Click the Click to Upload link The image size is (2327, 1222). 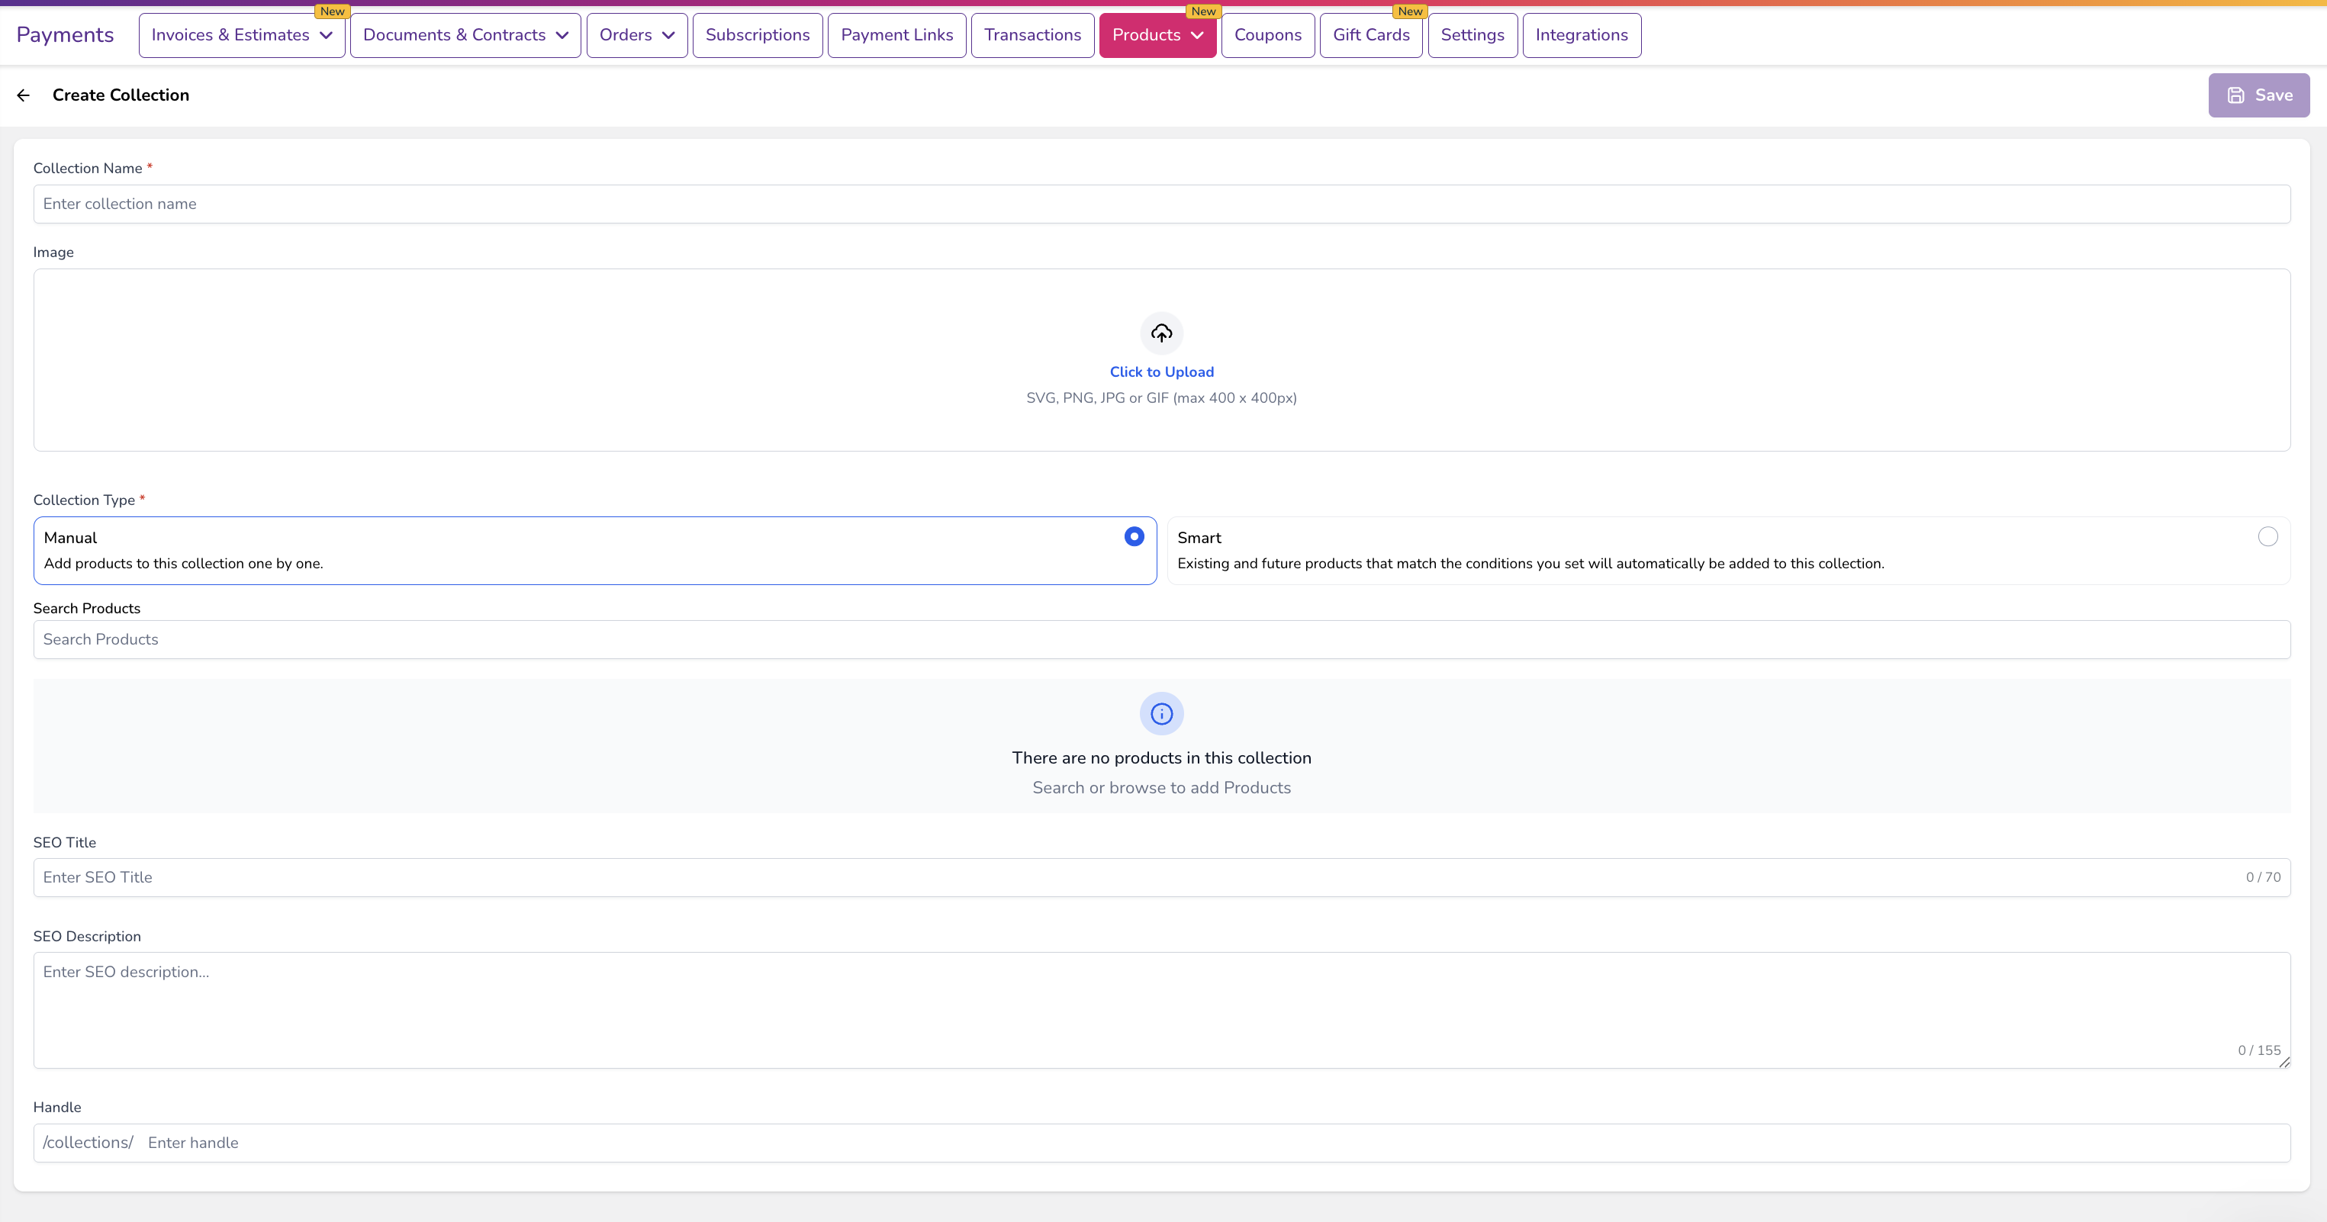(1160, 372)
